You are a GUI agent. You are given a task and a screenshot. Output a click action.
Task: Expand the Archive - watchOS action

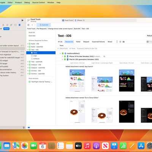[28, 74]
